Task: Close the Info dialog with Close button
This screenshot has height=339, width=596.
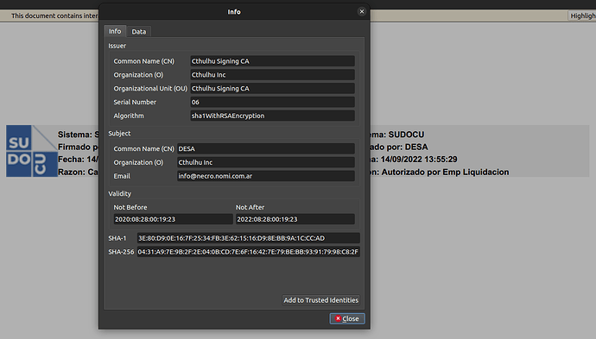Action: pos(347,318)
